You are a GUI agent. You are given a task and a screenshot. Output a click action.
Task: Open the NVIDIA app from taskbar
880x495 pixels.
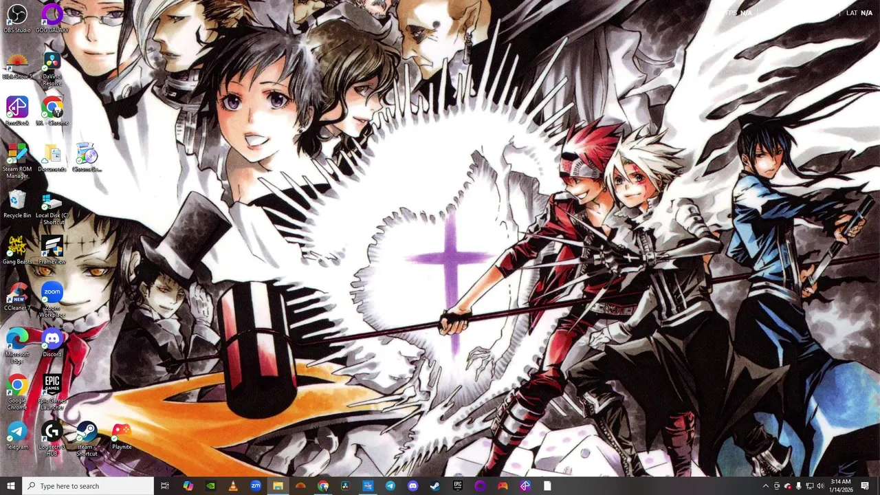click(x=210, y=486)
